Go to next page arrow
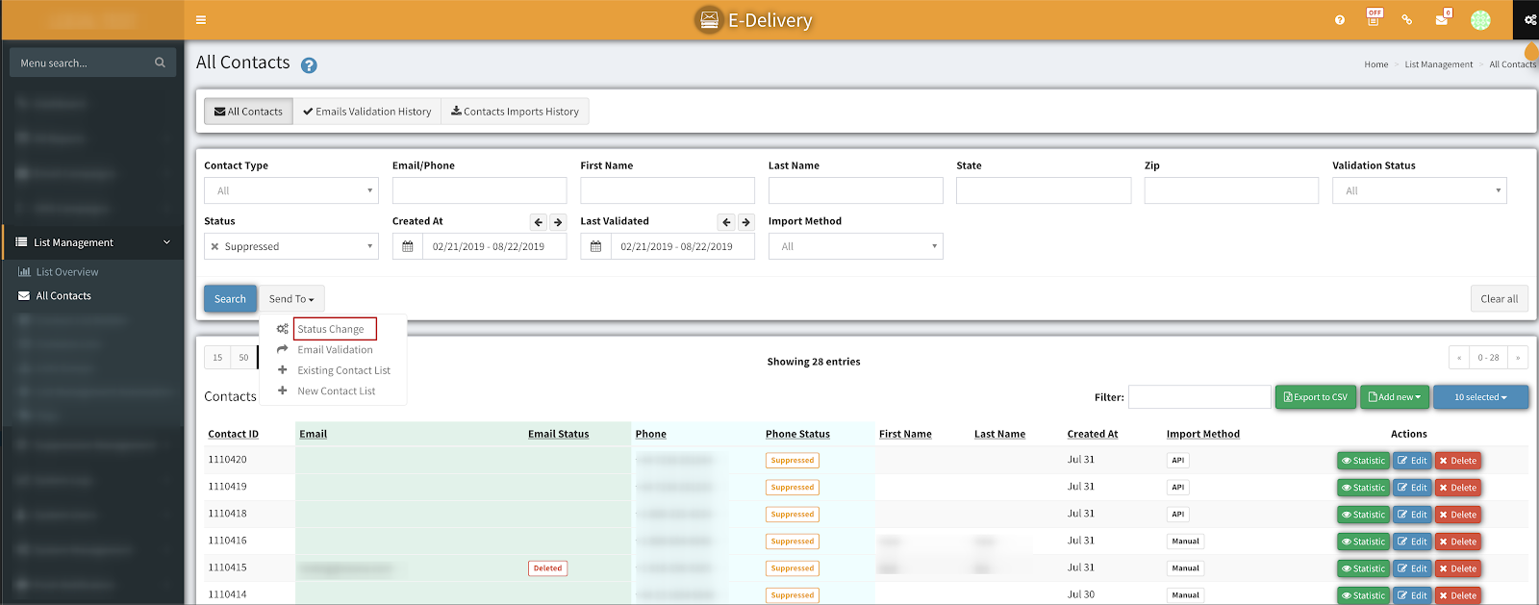This screenshot has height=605, width=1539. tap(1518, 358)
